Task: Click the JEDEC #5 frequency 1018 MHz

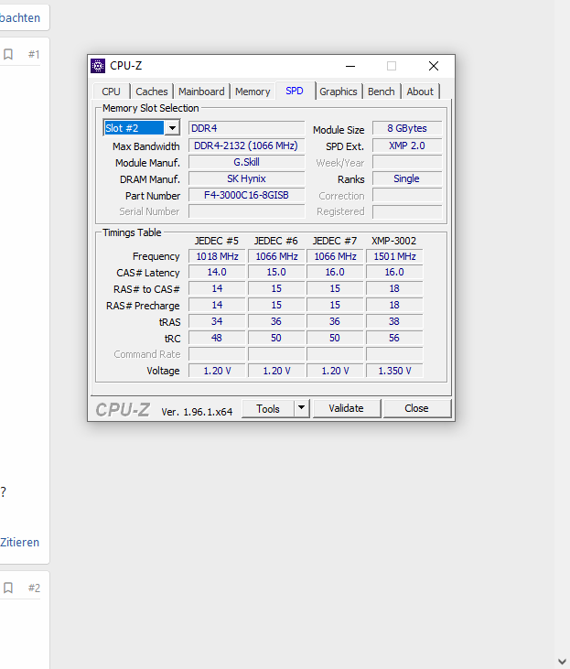Action: [x=217, y=256]
